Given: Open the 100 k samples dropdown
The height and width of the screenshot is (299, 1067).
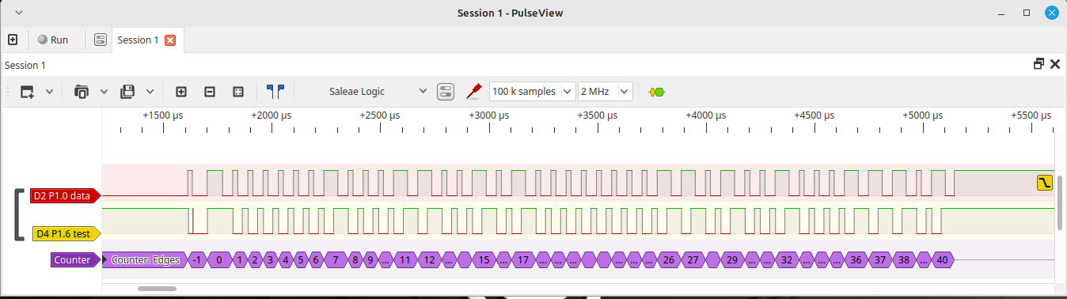Looking at the screenshot, I should [532, 91].
